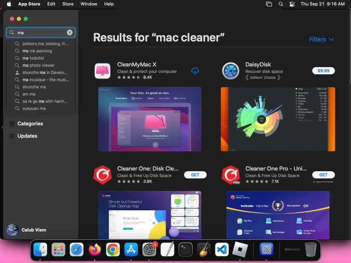Image resolution: width=351 pixels, height=263 pixels.
Task: Launch Visual Studio Code from the Dock
Action: click(222, 249)
